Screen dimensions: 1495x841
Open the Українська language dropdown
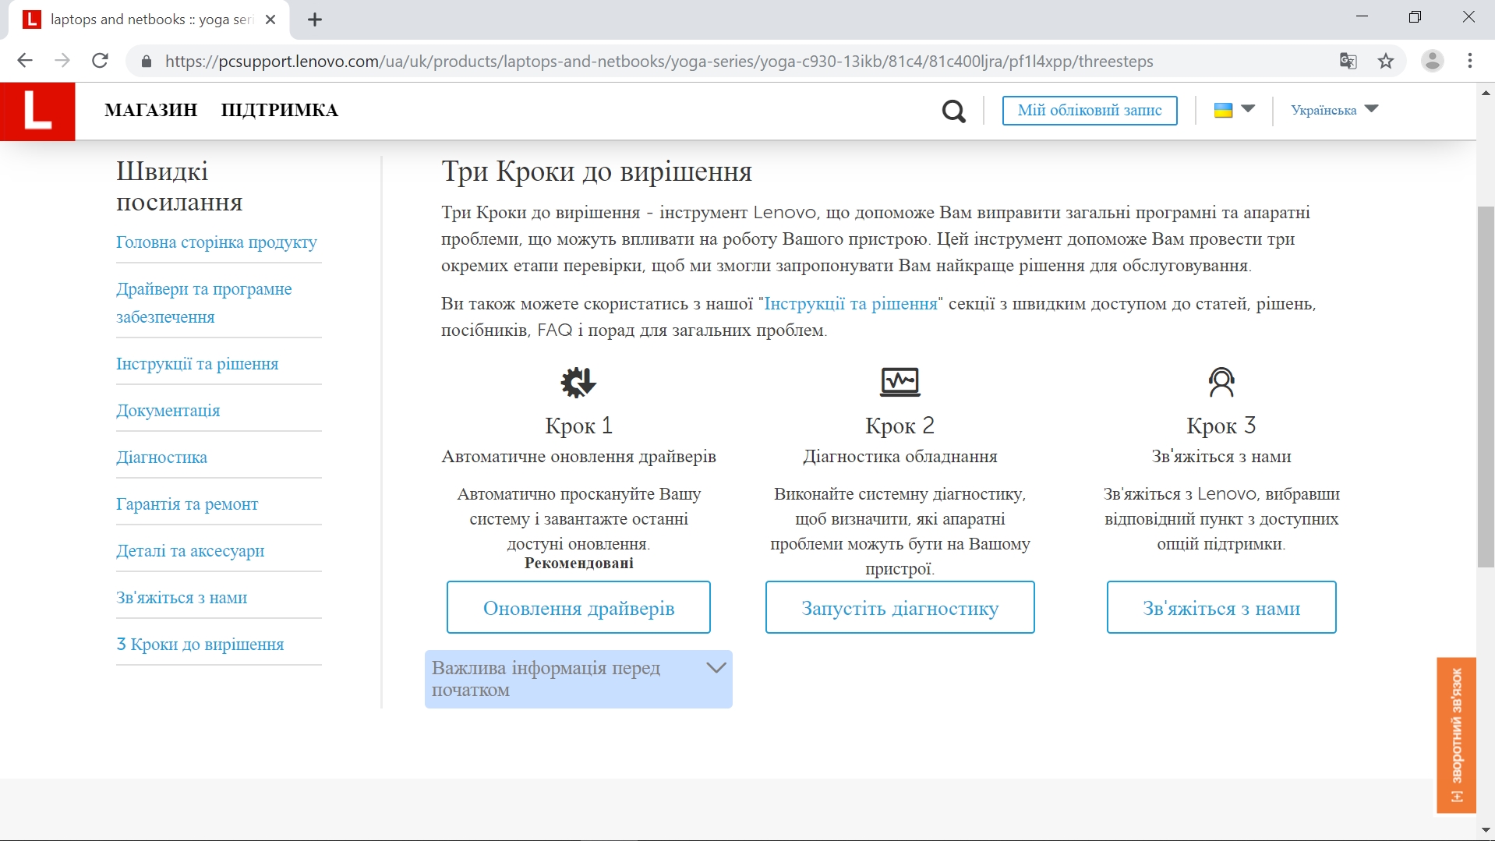pyautogui.click(x=1334, y=110)
